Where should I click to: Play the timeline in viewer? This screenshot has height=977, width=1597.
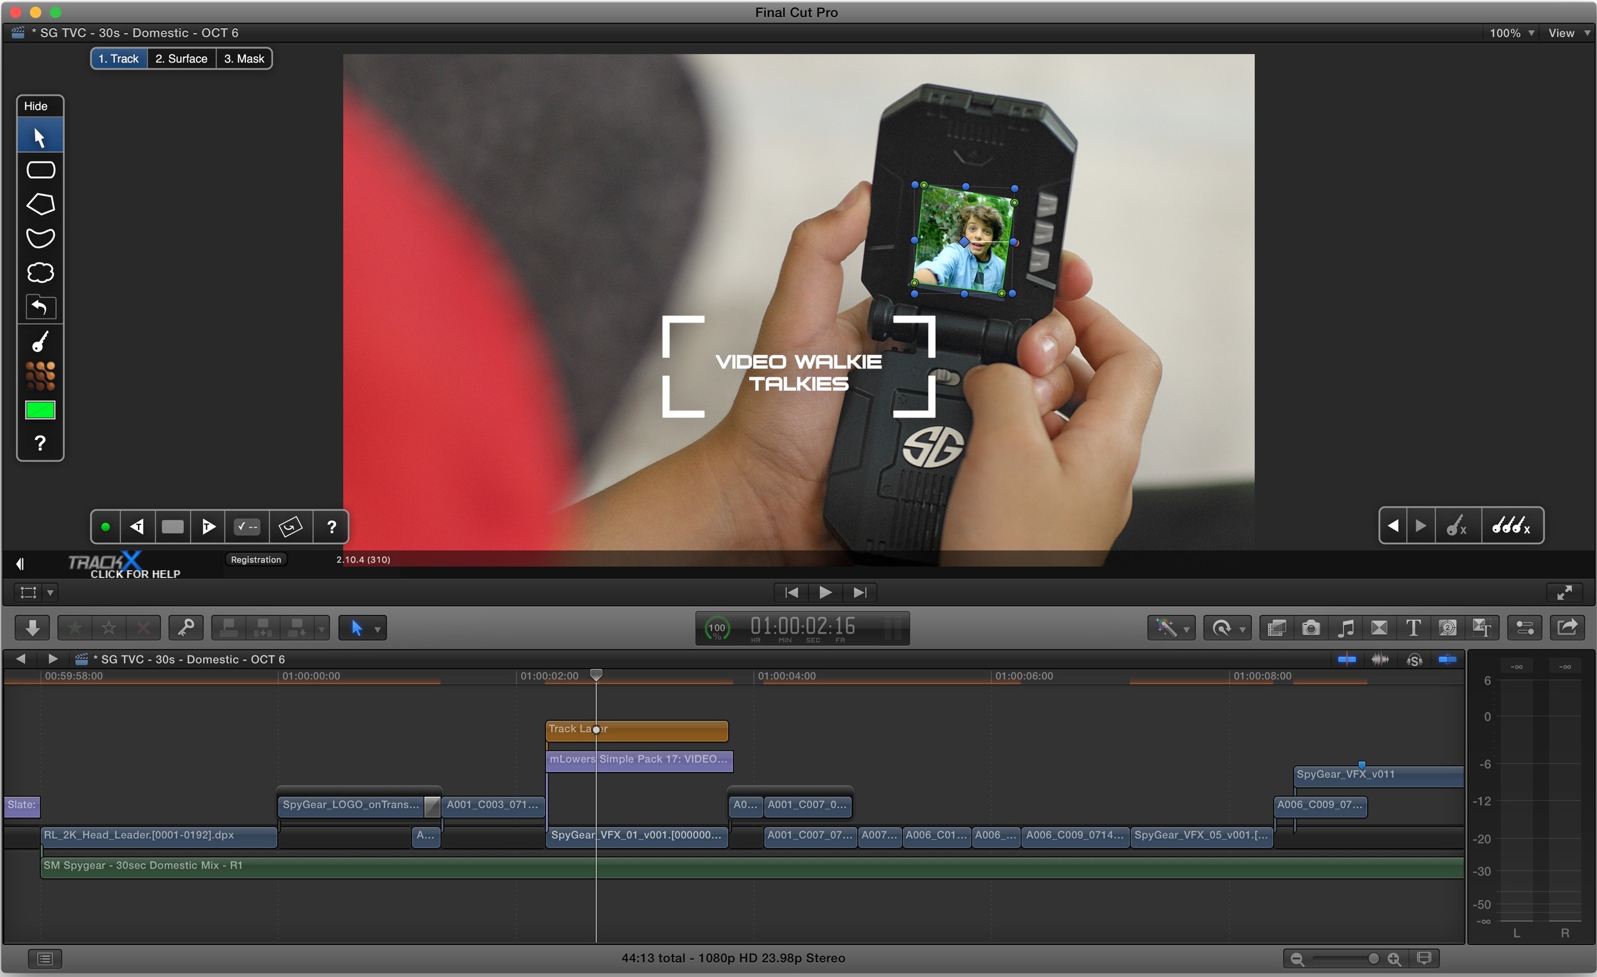(825, 592)
